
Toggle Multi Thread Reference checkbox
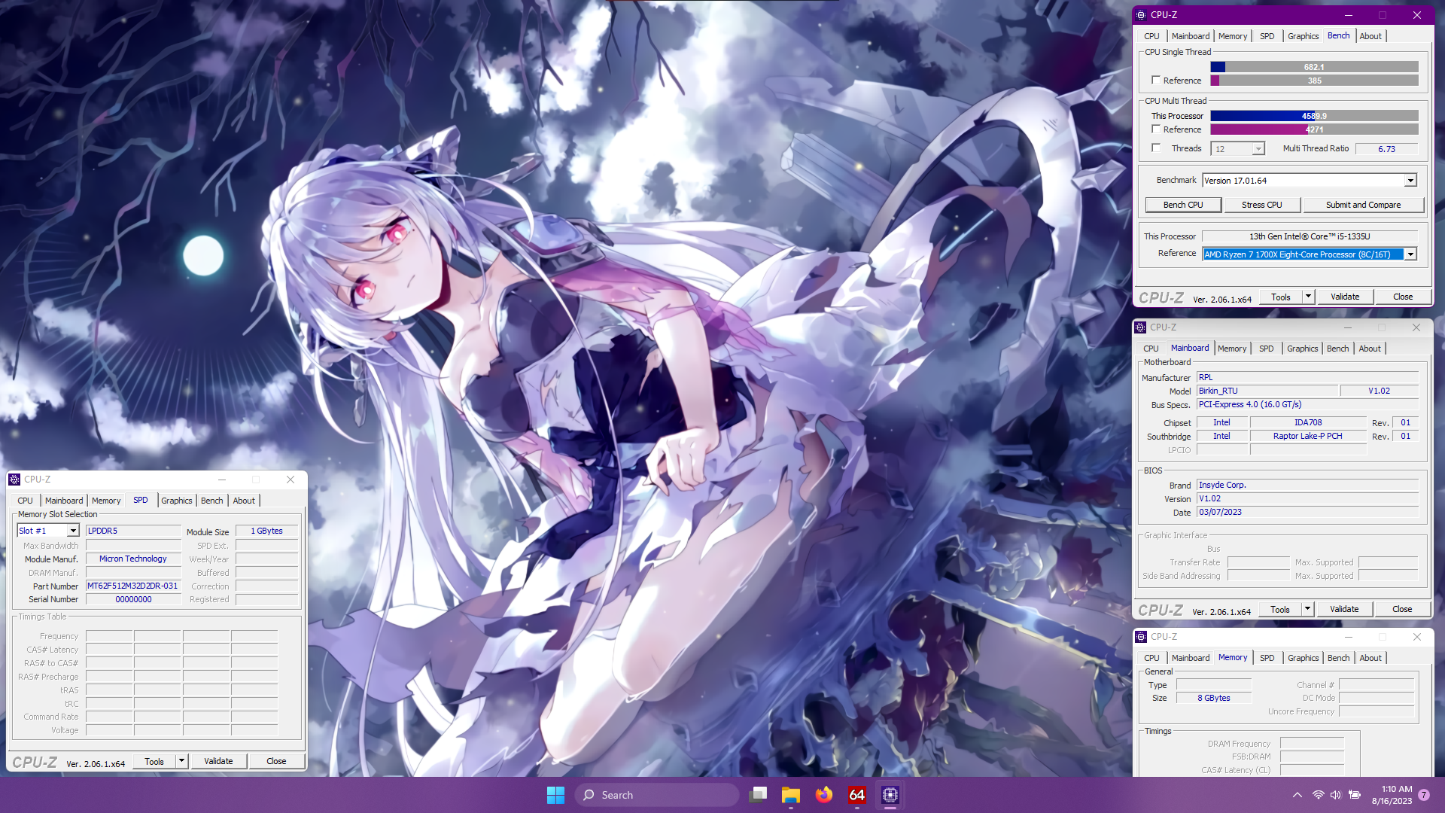tap(1156, 129)
